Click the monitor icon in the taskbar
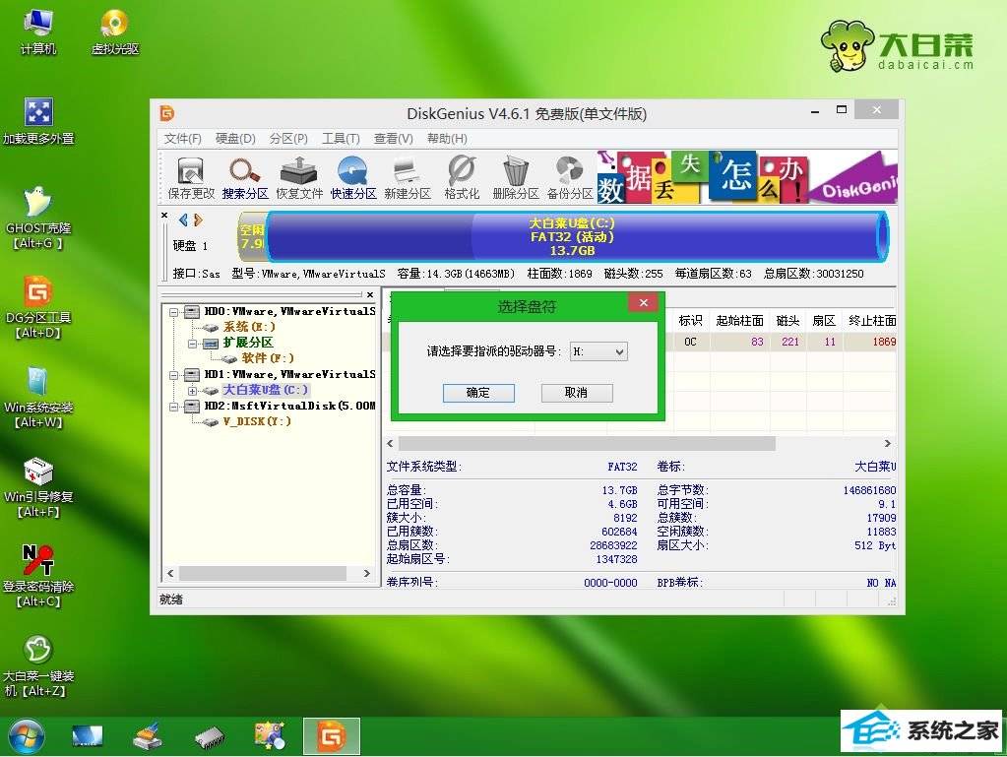 [87, 735]
